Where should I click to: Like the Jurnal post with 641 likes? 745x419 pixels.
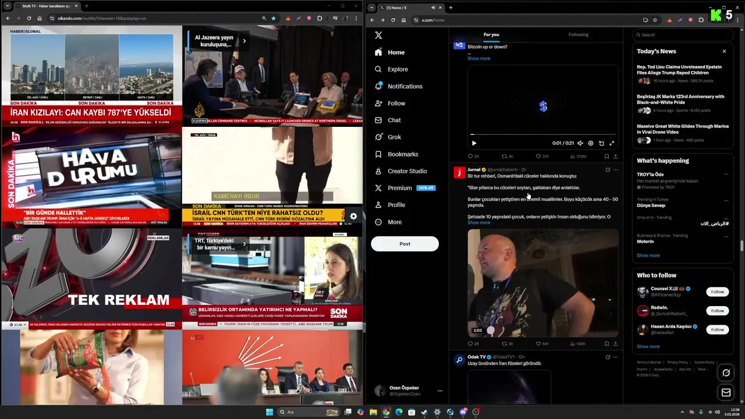[x=541, y=343]
